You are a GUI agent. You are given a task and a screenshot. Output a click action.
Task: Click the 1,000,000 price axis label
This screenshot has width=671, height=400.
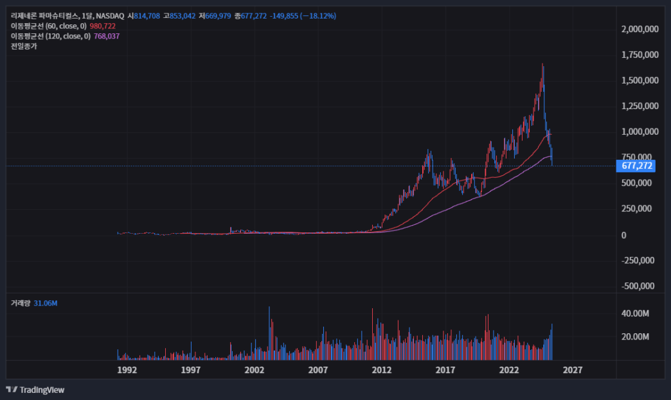coord(640,132)
